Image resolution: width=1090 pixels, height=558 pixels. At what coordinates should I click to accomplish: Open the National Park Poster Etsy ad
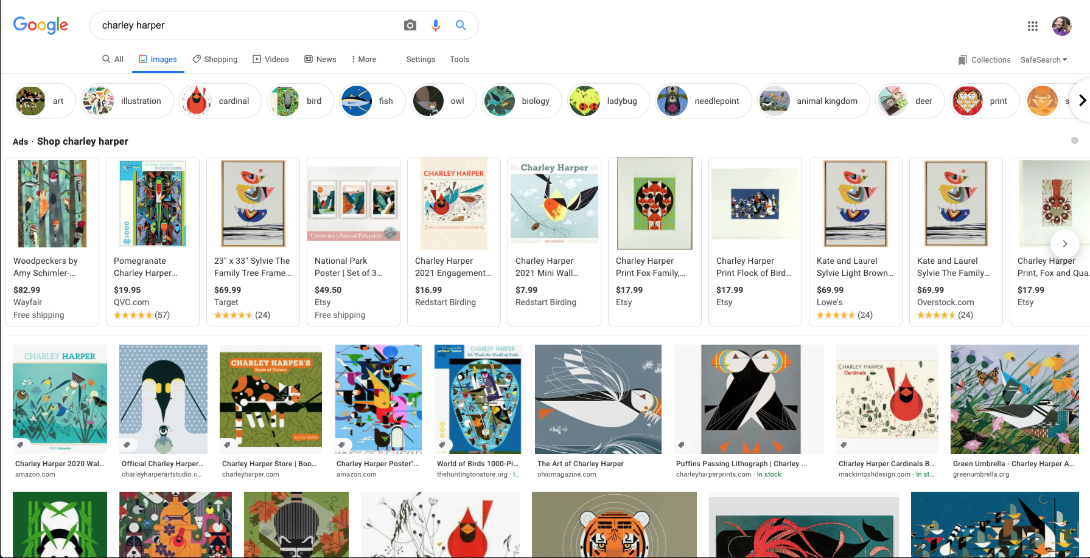pyautogui.click(x=354, y=241)
